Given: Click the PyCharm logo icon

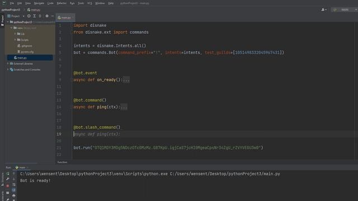Looking at the screenshot, I should [4, 3].
